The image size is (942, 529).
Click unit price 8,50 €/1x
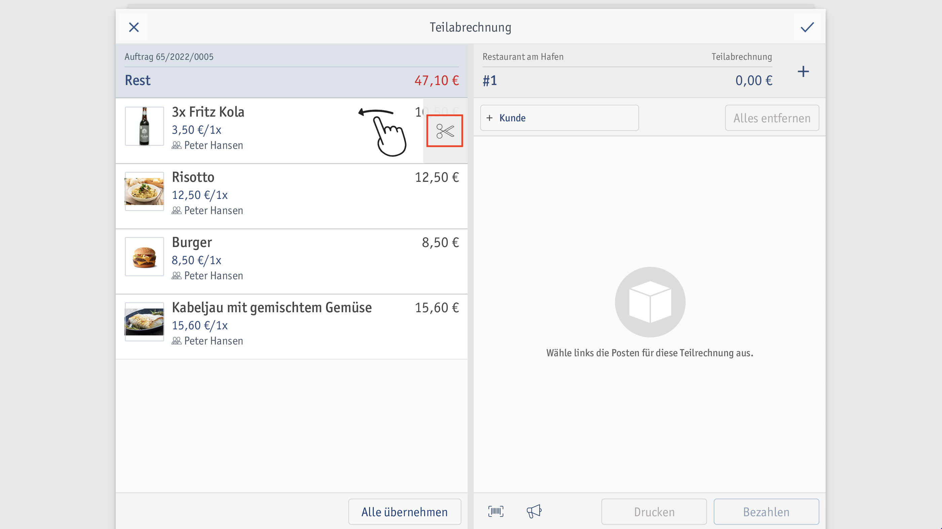(x=196, y=260)
